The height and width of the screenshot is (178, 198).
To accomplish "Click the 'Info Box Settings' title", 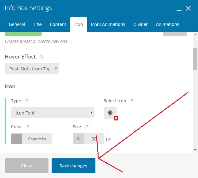I will pyautogui.click(x=28, y=8).
